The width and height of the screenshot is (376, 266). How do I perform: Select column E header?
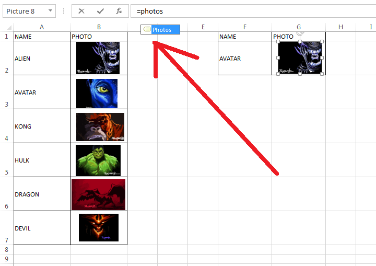tap(203, 27)
